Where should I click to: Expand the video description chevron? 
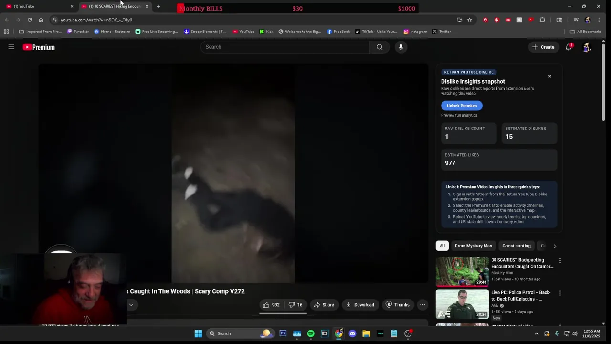coord(131,305)
